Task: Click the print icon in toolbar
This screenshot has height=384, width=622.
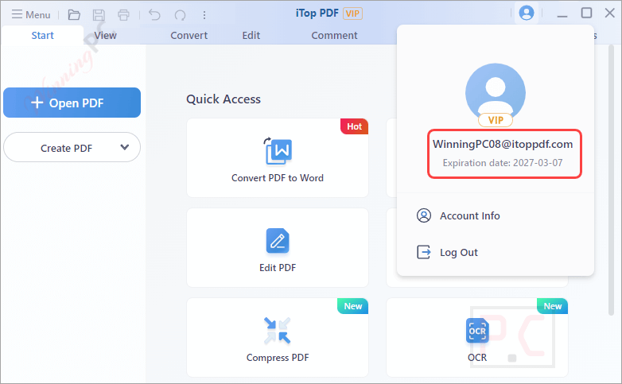Action: pyautogui.click(x=124, y=15)
